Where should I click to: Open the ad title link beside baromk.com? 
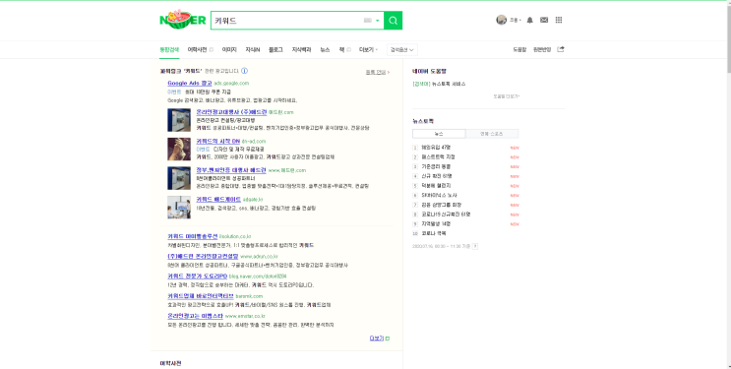click(x=201, y=296)
